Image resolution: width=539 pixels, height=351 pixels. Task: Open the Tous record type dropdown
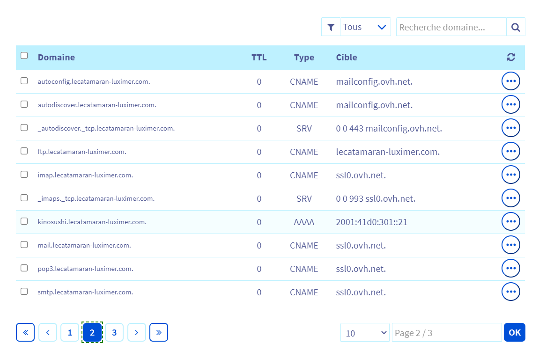click(x=365, y=27)
